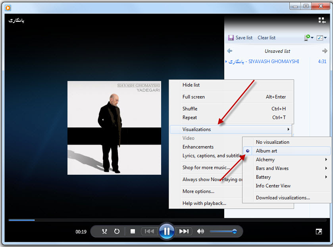Mute the volume speaker icon
This screenshot has height=247, width=333.
[200, 231]
